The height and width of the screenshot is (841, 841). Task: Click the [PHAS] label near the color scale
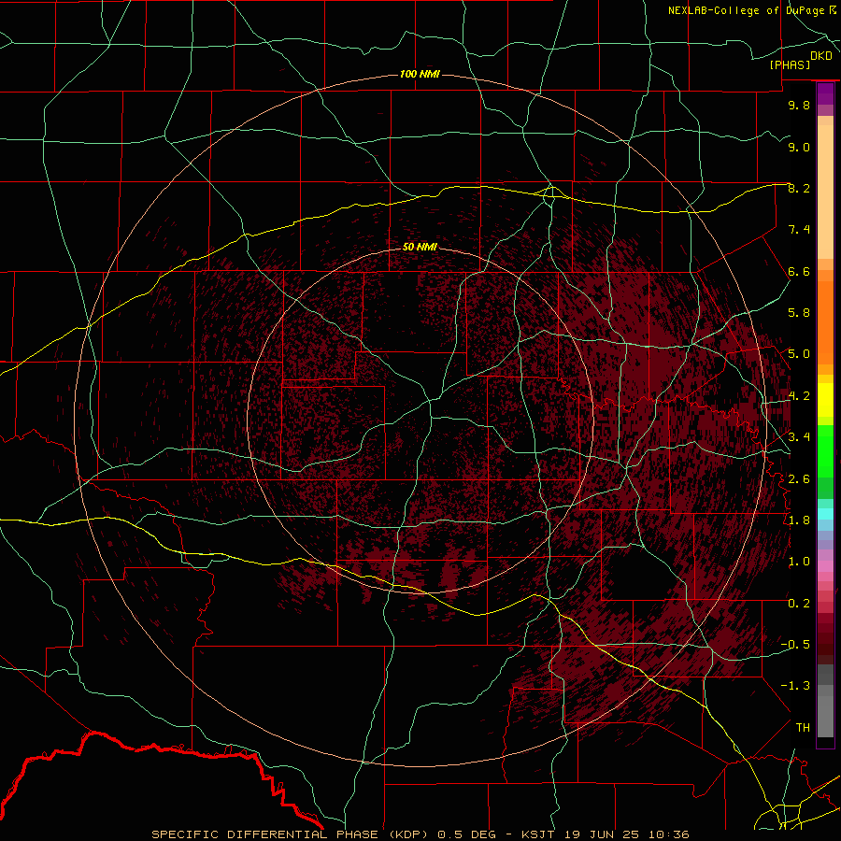[790, 64]
